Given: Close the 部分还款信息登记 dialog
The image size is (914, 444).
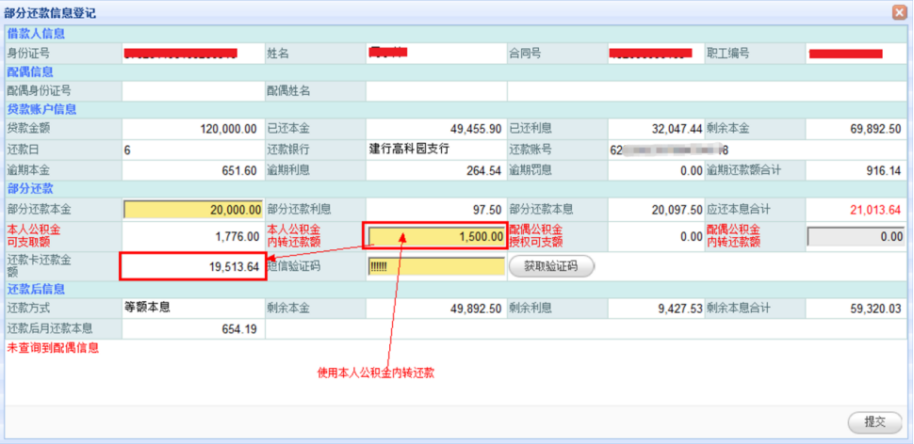Looking at the screenshot, I should (x=900, y=12).
